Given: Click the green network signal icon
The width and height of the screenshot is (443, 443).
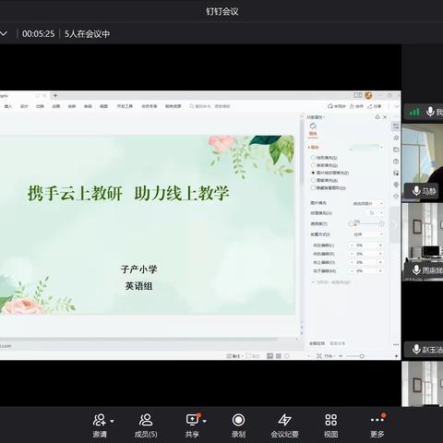Looking at the screenshot, I should [x=414, y=112].
